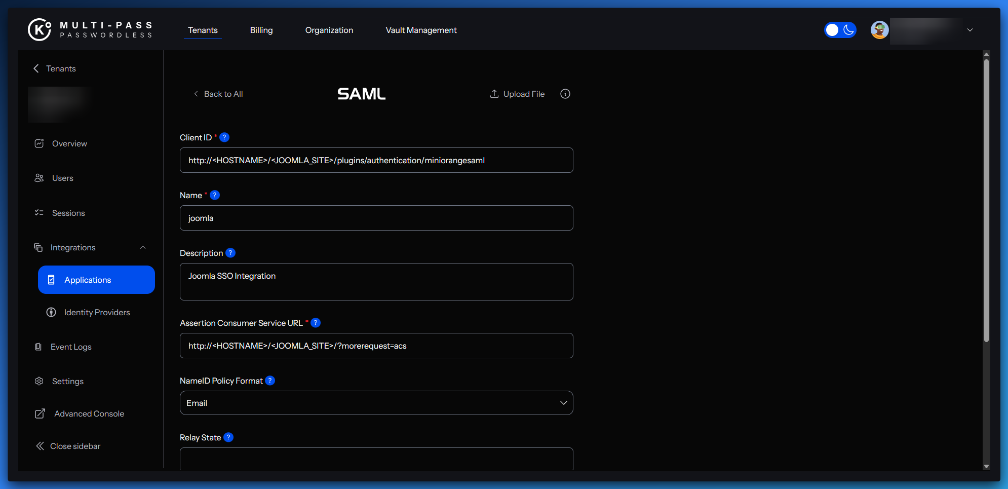This screenshot has height=489, width=1008.
Task: Collapse the Integrations sidebar section
Action: 143,247
